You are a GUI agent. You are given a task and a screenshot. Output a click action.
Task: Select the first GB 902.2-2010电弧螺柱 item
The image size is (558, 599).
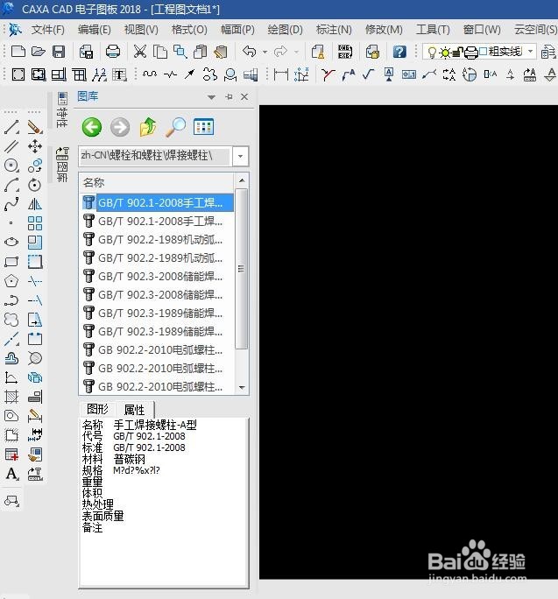click(157, 349)
